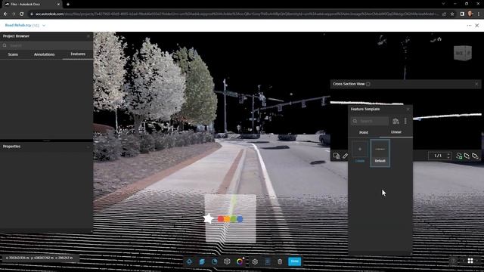Click the blue layers icon in bottom toolbar
The image size is (484, 272).
[202, 261]
